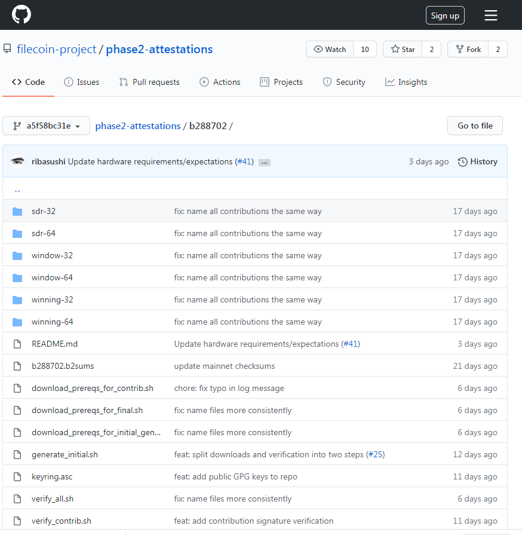Fork this repository

tap(468, 50)
